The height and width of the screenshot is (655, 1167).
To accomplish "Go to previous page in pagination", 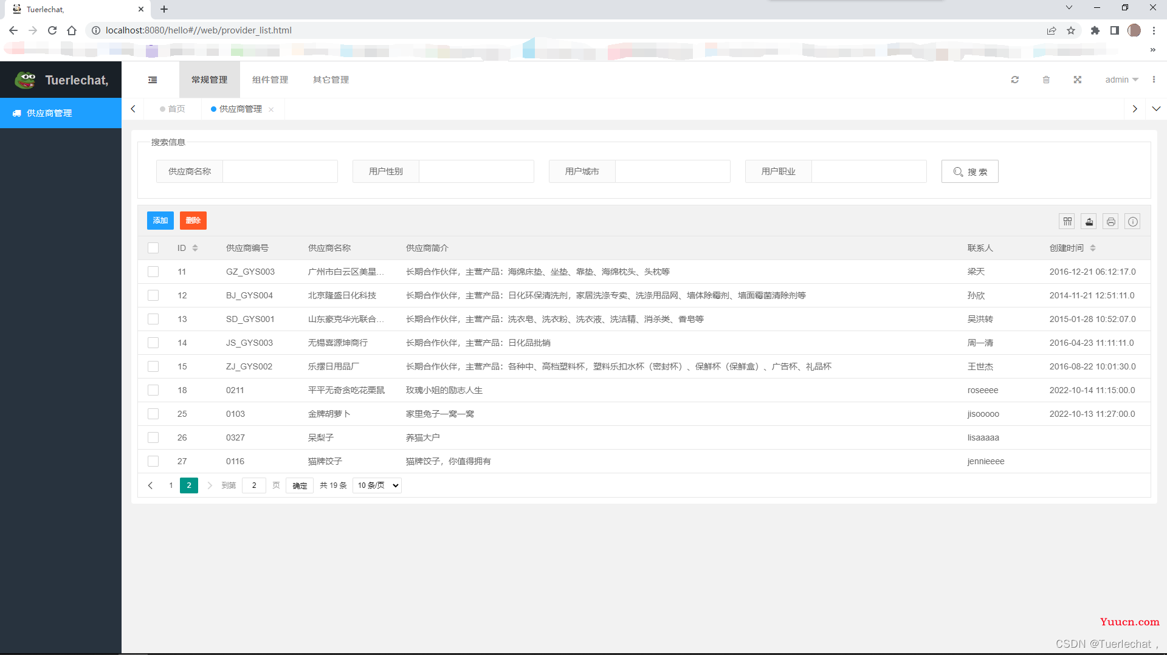I will point(150,485).
